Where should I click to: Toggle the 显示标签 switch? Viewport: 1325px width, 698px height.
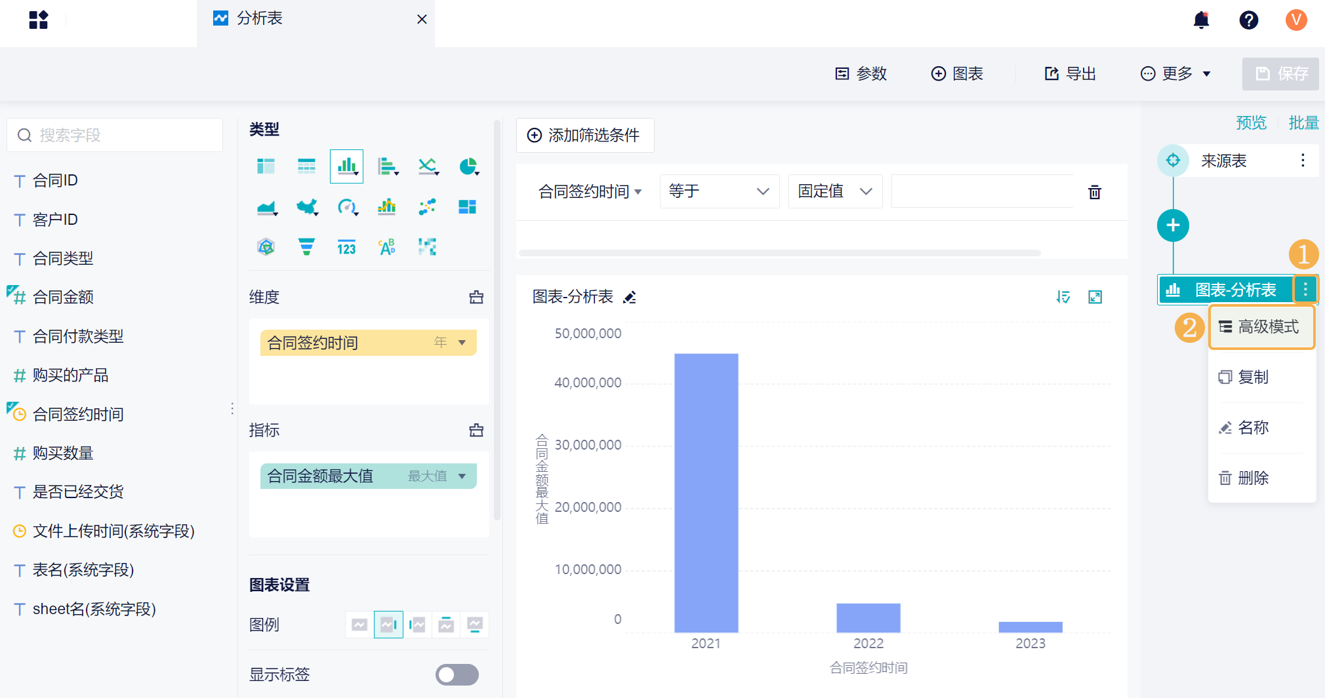click(457, 674)
